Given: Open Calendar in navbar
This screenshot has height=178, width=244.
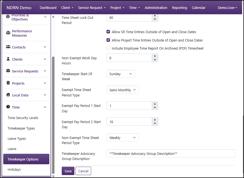Looking at the screenshot, I should coord(198,8).
